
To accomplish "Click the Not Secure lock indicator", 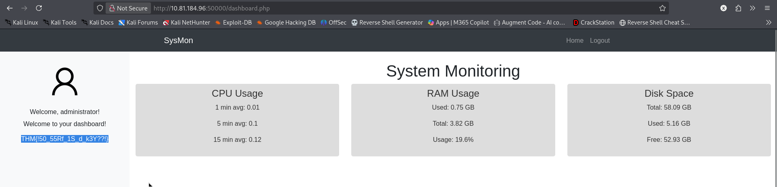I will pos(128,8).
